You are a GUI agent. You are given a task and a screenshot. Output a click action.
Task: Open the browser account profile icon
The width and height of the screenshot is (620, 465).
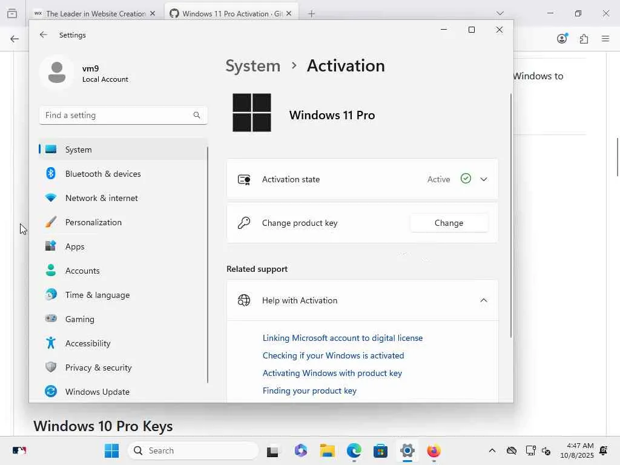562,38
